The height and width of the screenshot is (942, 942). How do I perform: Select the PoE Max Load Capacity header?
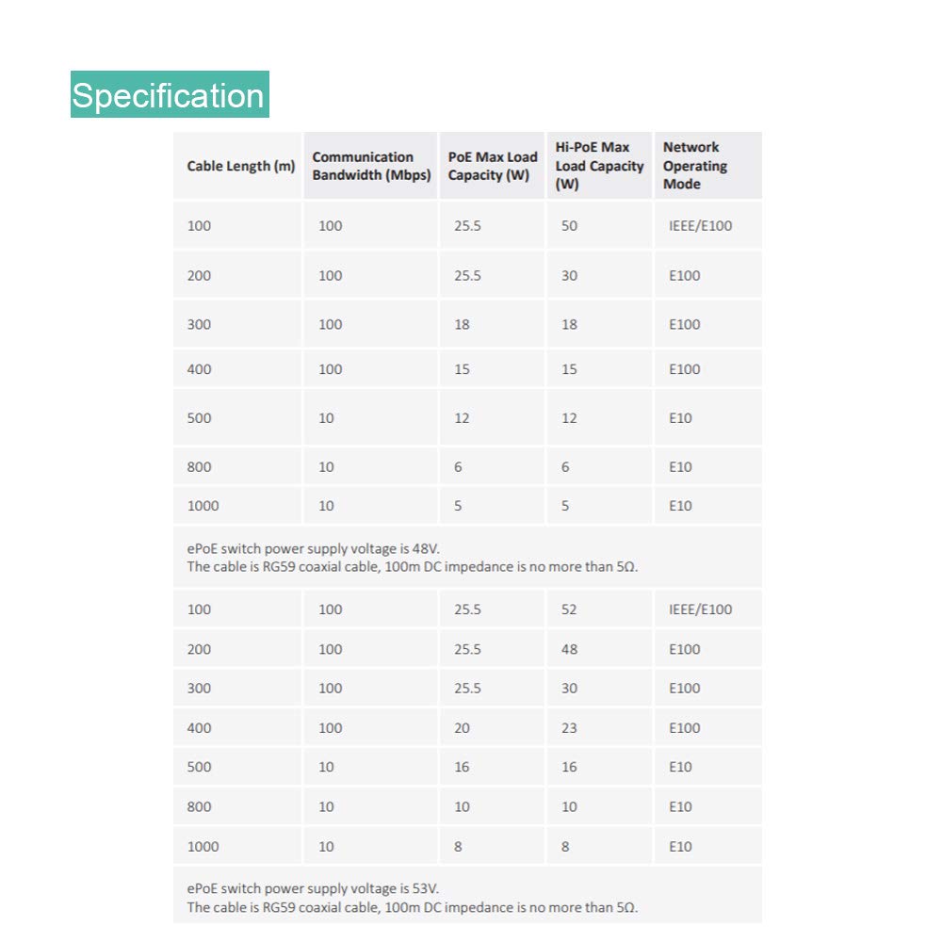(x=492, y=165)
